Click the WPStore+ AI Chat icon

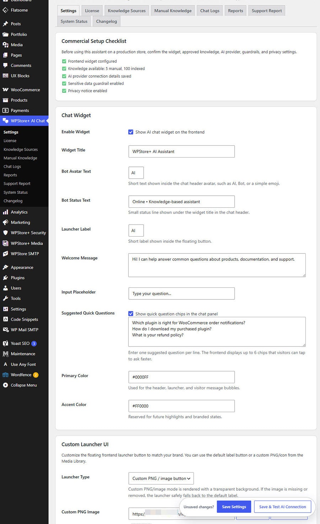(5, 121)
